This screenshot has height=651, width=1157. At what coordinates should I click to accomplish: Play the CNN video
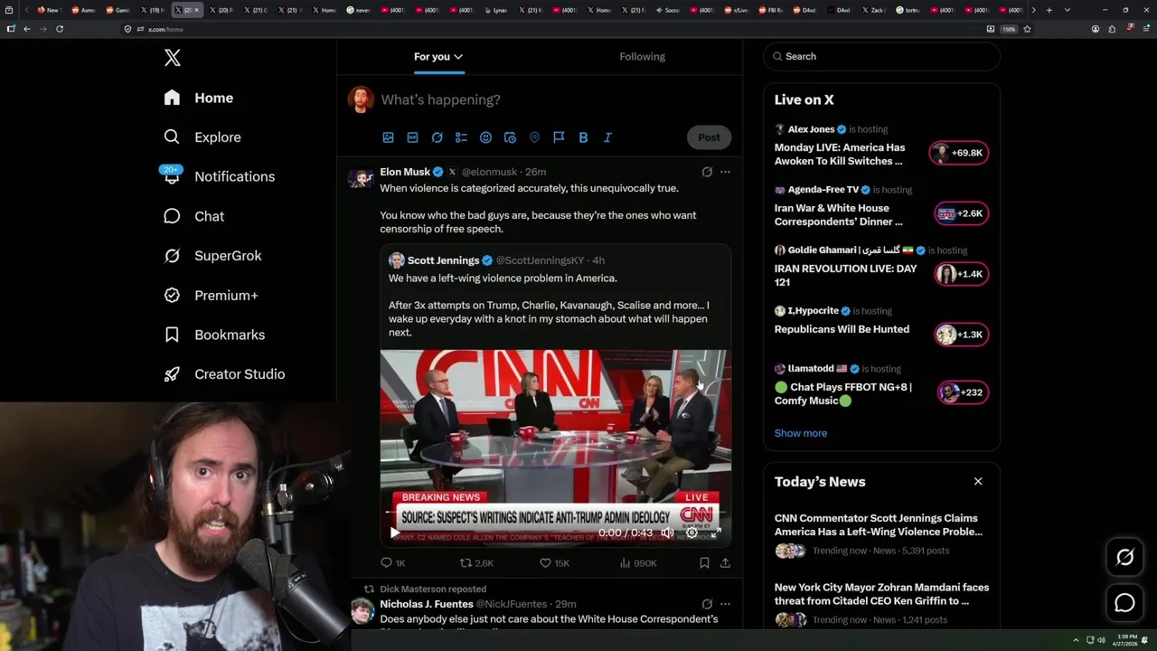pyautogui.click(x=394, y=533)
